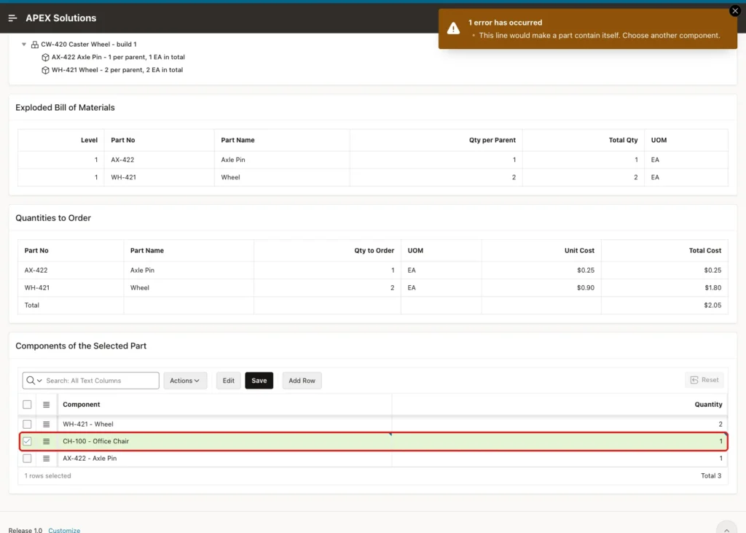Open the Customize link
This screenshot has height=533, width=746.
coord(64,530)
